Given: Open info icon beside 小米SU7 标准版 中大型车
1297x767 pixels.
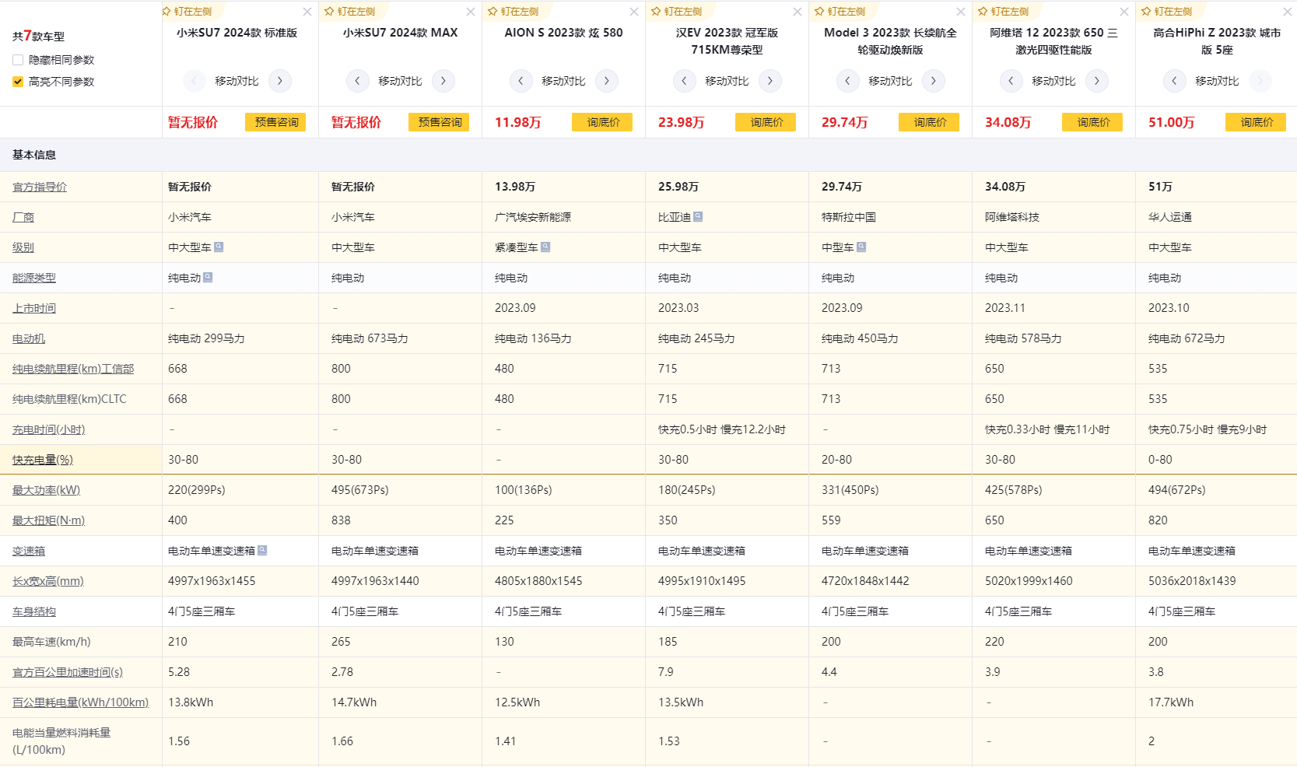Looking at the screenshot, I should (219, 247).
